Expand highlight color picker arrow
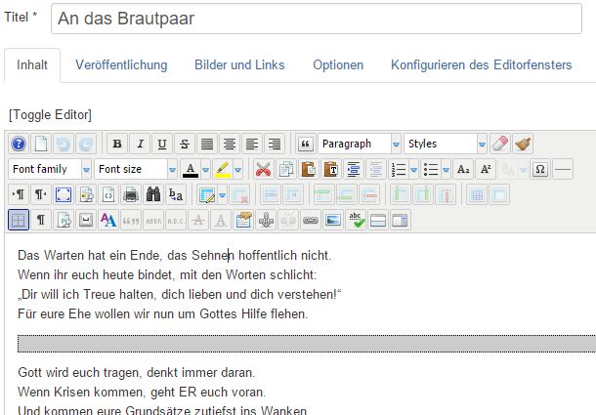 pyautogui.click(x=238, y=169)
